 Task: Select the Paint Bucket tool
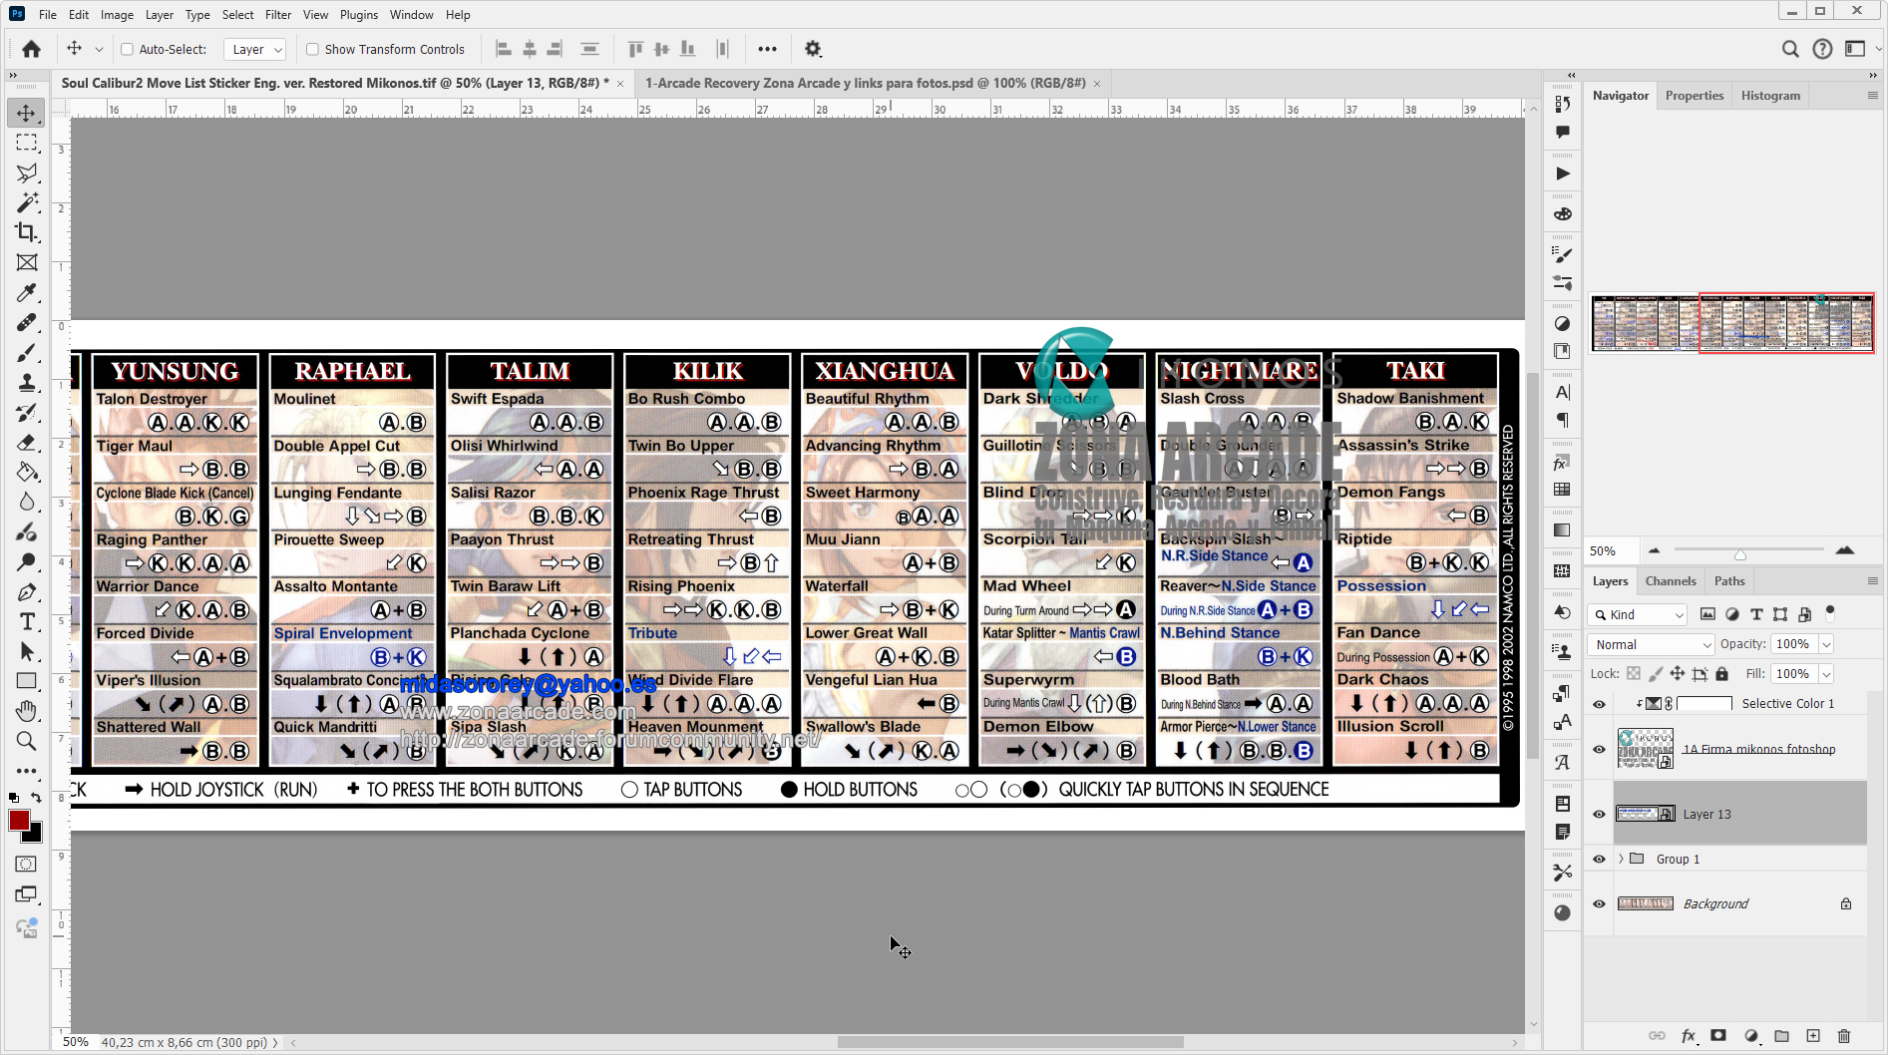pos(27,472)
